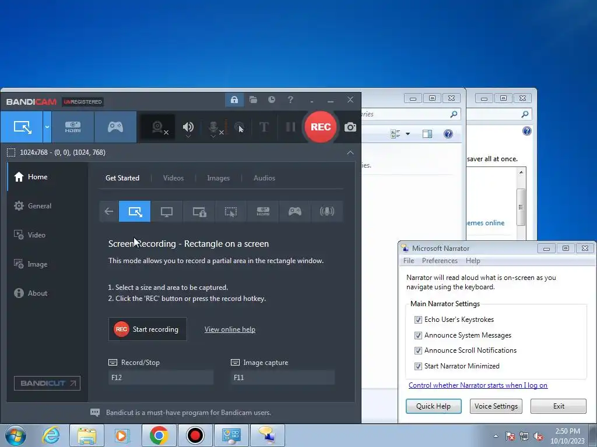Screen dimensions: 597x447
Task: Switch to Game recording mode in header
Action: [x=115, y=127]
